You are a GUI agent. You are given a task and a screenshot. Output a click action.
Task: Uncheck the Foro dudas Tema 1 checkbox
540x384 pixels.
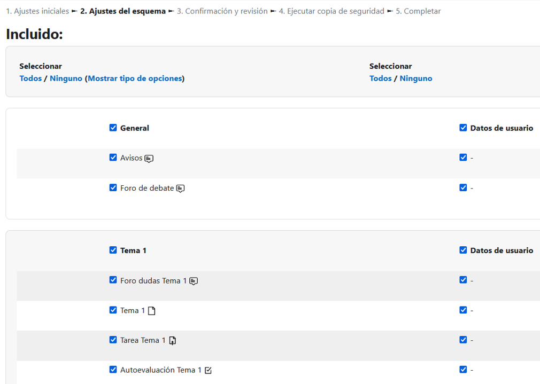113,279
